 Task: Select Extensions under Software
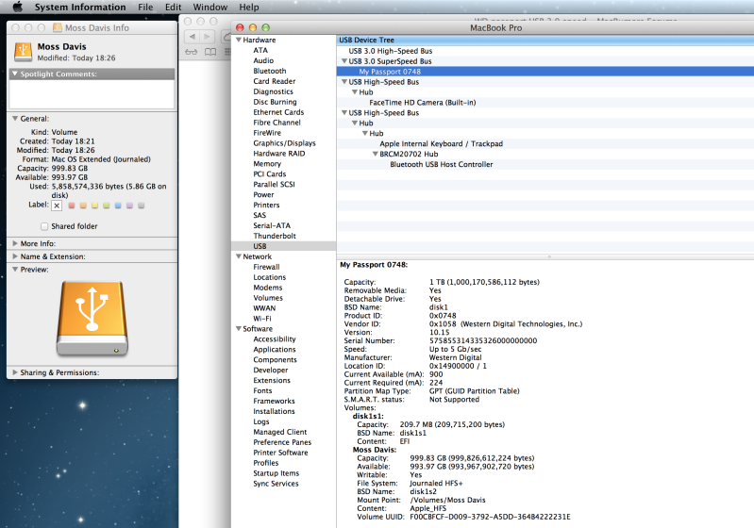pyautogui.click(x=272, y=380)
